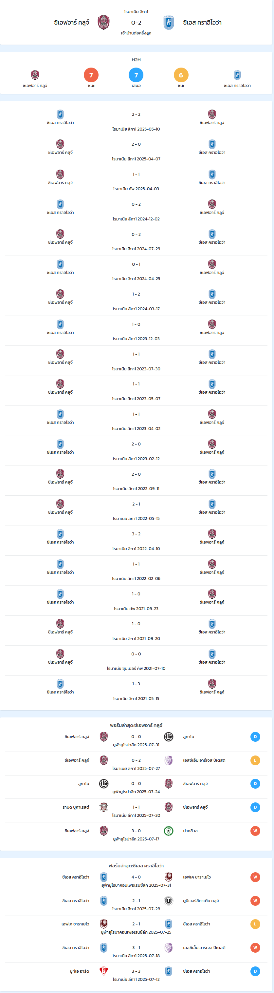
Task: Open the 3 - 2 match dated 2022-04-10
Action: tap(136, 541)
